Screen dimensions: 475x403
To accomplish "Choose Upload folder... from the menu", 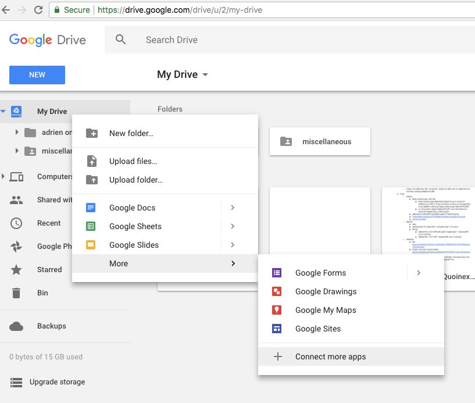I will click(165, 180).
